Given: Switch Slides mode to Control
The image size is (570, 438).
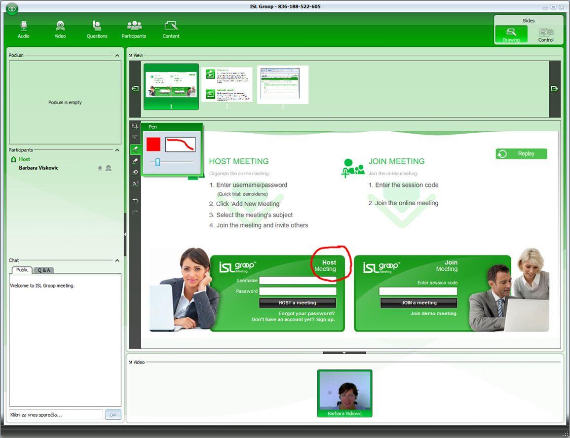Looking at the screenshot, I should coord(546,35).
